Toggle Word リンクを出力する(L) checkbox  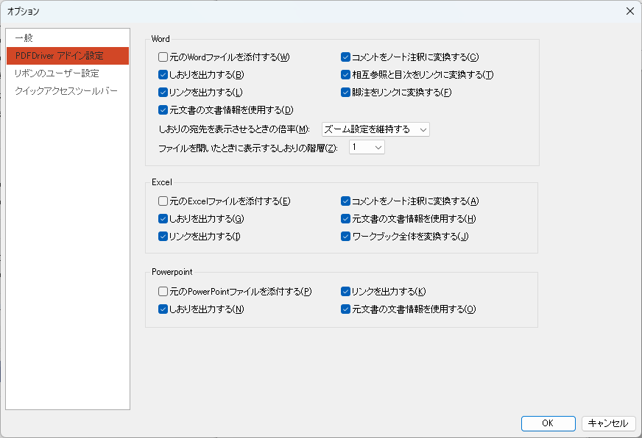coord(163,92)
